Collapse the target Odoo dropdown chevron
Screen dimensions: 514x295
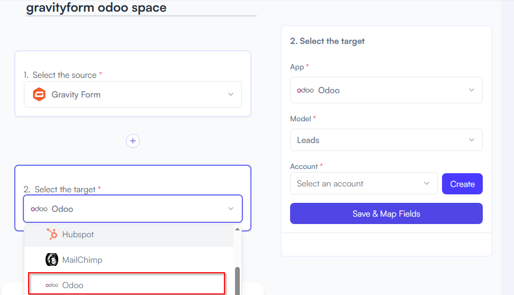[x=231, y=209]
